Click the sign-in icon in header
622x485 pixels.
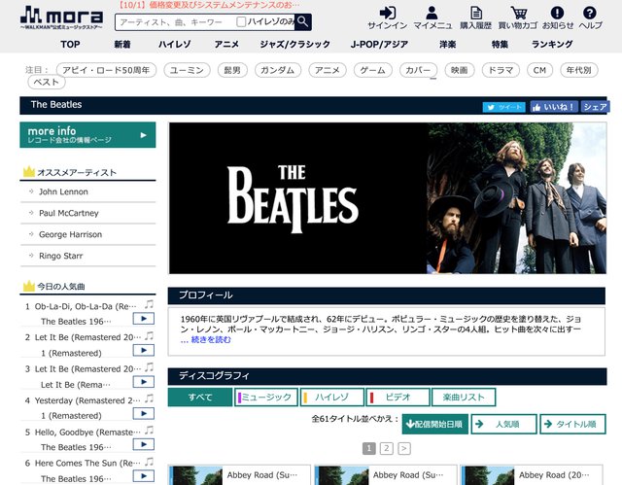pos(387,13)
